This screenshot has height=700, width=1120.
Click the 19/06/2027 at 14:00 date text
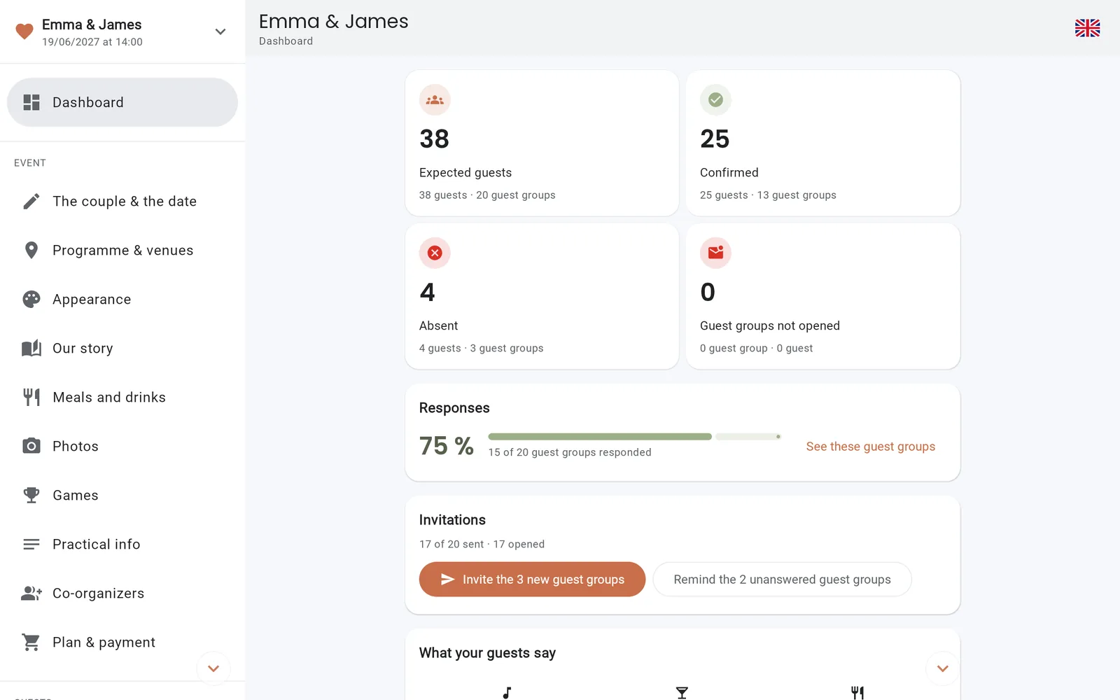(x=92, y=42)
